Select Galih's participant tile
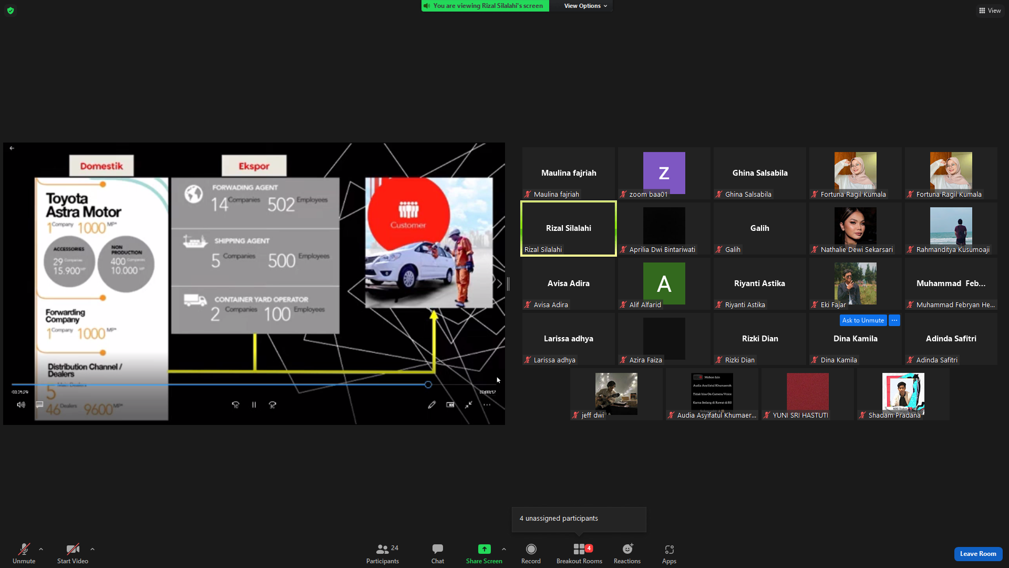This screenshot has height=568, width=1009. 760,229
